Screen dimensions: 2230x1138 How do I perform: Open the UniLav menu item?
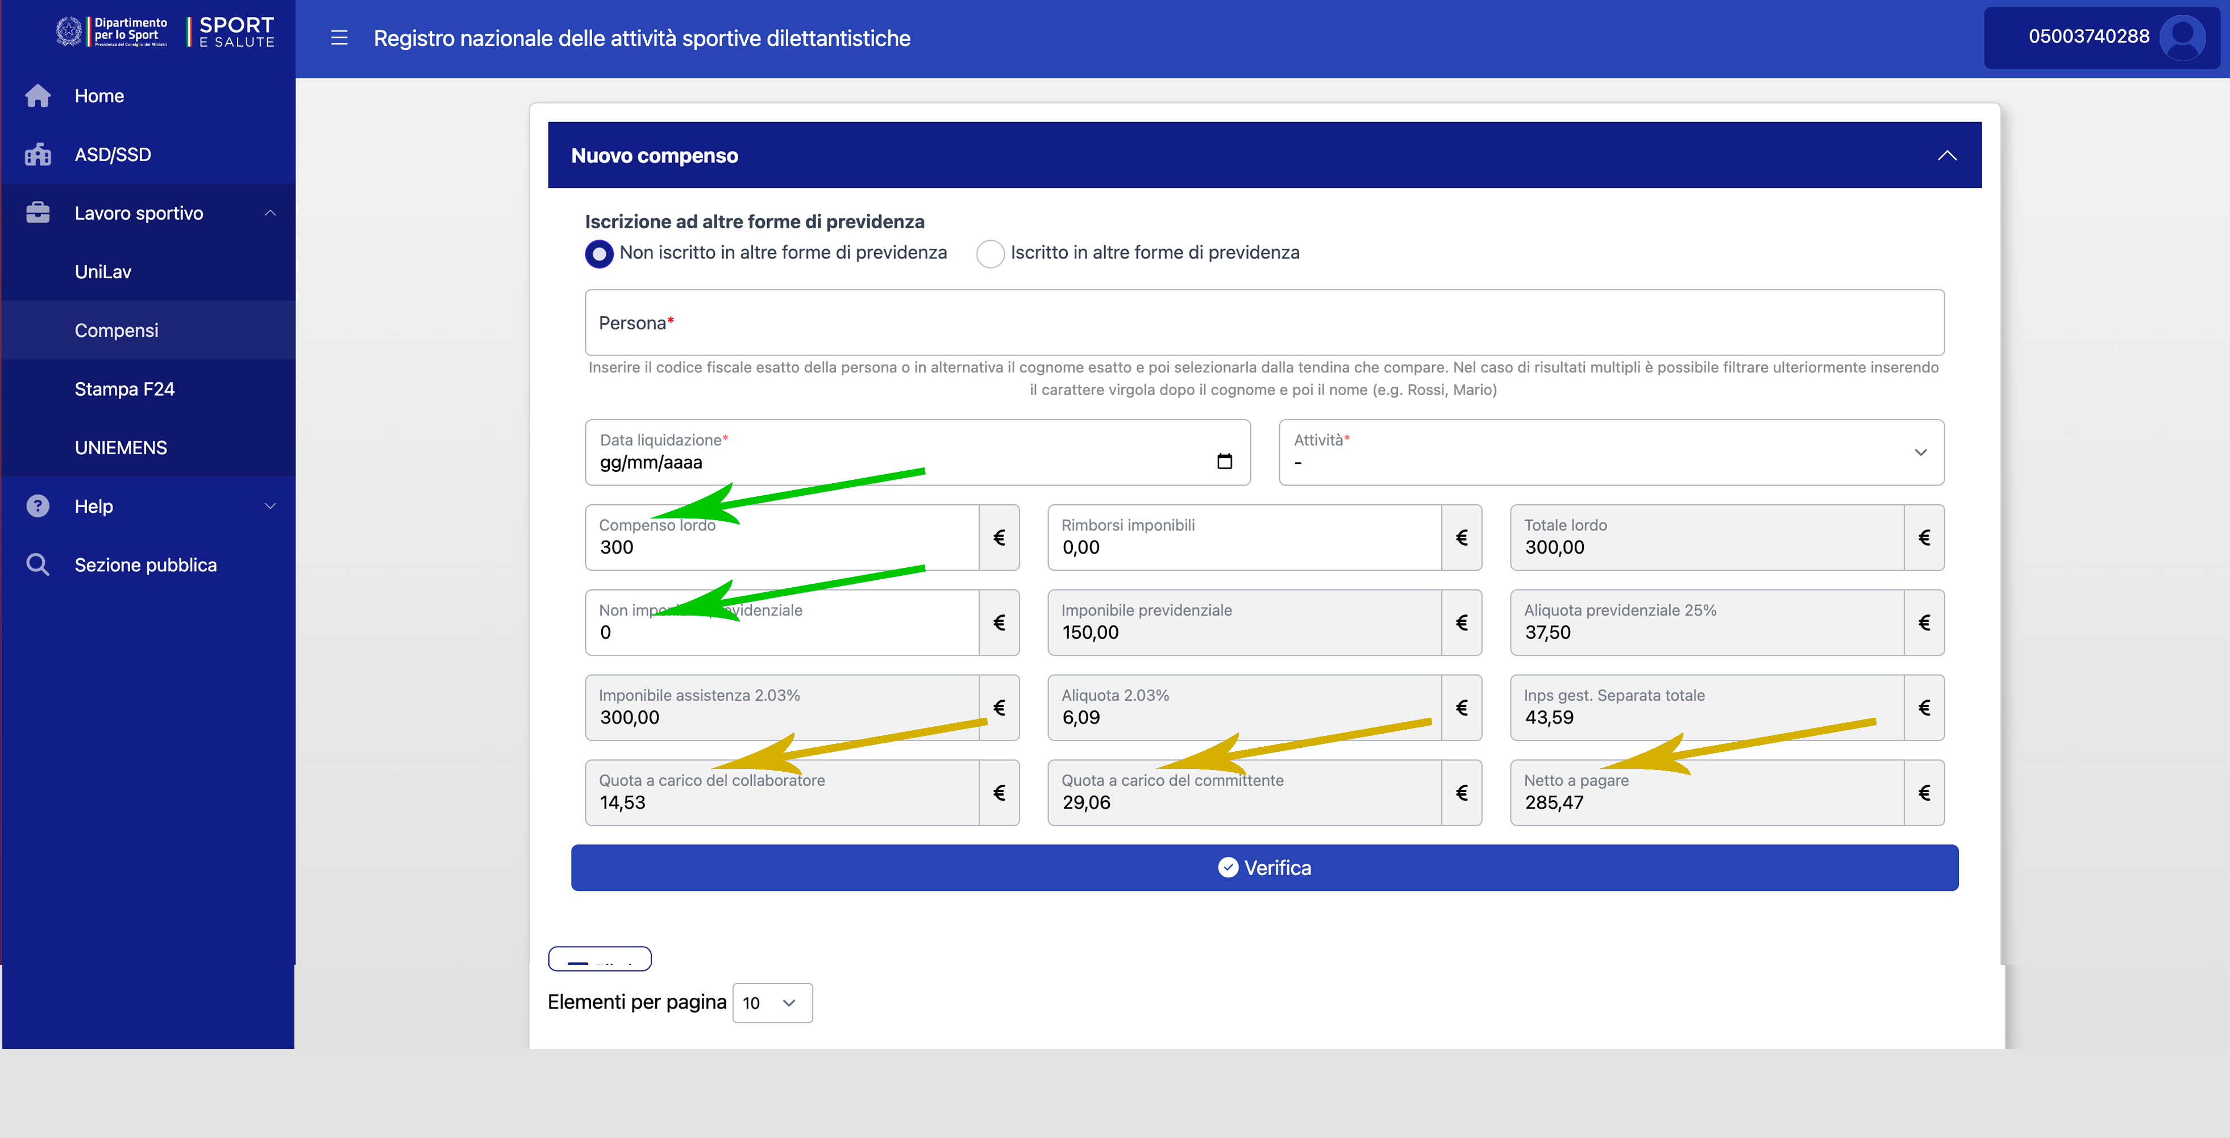coord(103,271)
